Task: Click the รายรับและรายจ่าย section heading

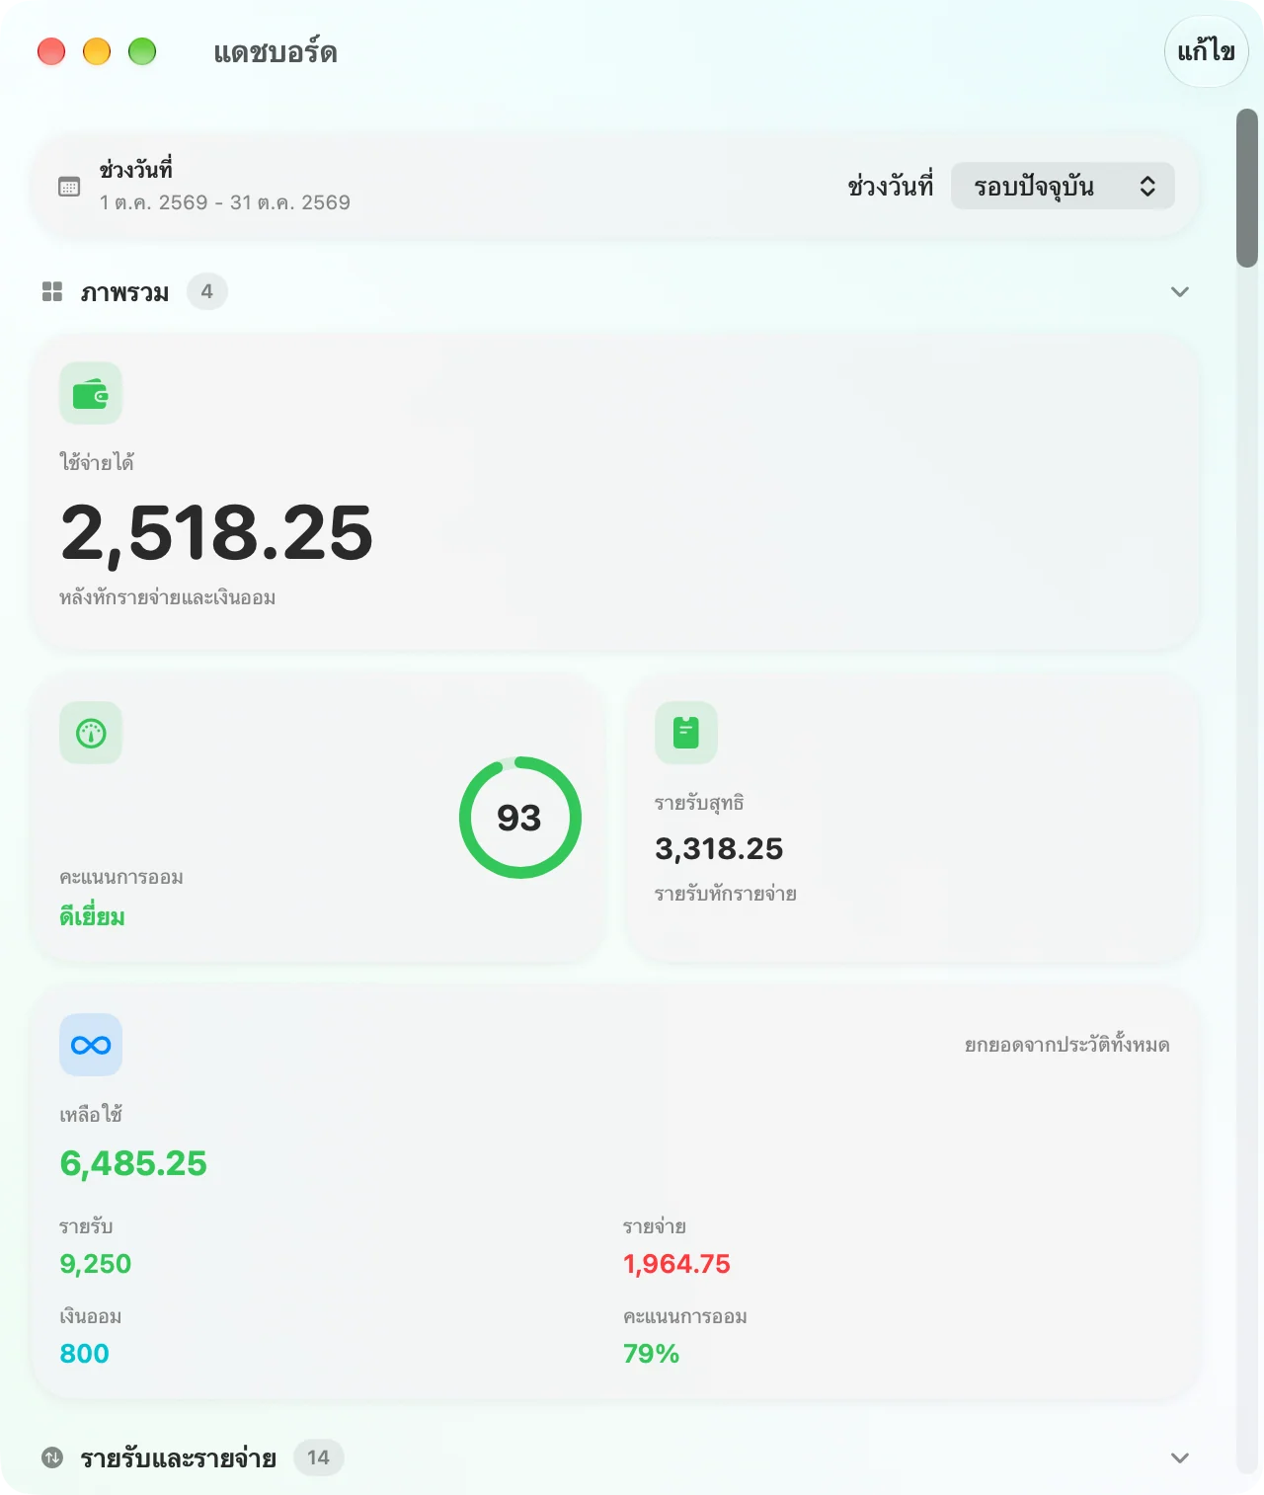Action: point(179,1458)
